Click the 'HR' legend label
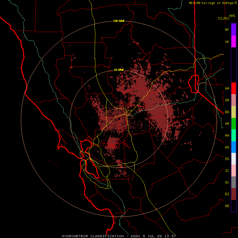The width and height of the screenshot is (238, 238). click(x=227, y=124)
